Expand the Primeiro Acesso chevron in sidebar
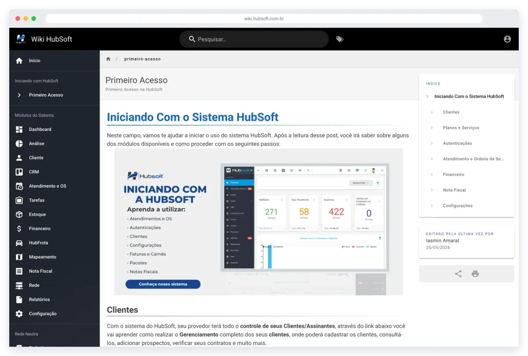Image resolution: width=528 pixels, height=356 pixels. 19,95
